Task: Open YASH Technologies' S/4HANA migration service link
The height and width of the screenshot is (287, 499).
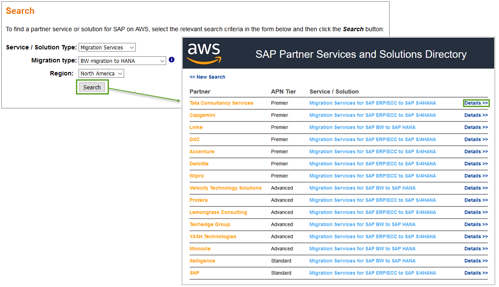Action: 373,236
